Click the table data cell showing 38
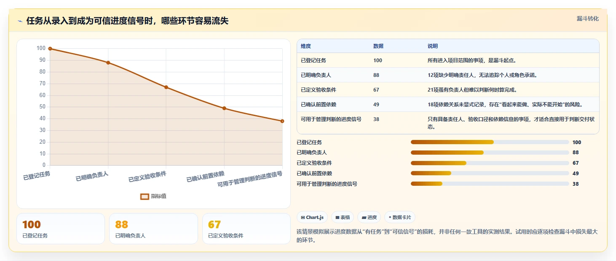The width and height of the screenshot is (616, 261). 376,119
